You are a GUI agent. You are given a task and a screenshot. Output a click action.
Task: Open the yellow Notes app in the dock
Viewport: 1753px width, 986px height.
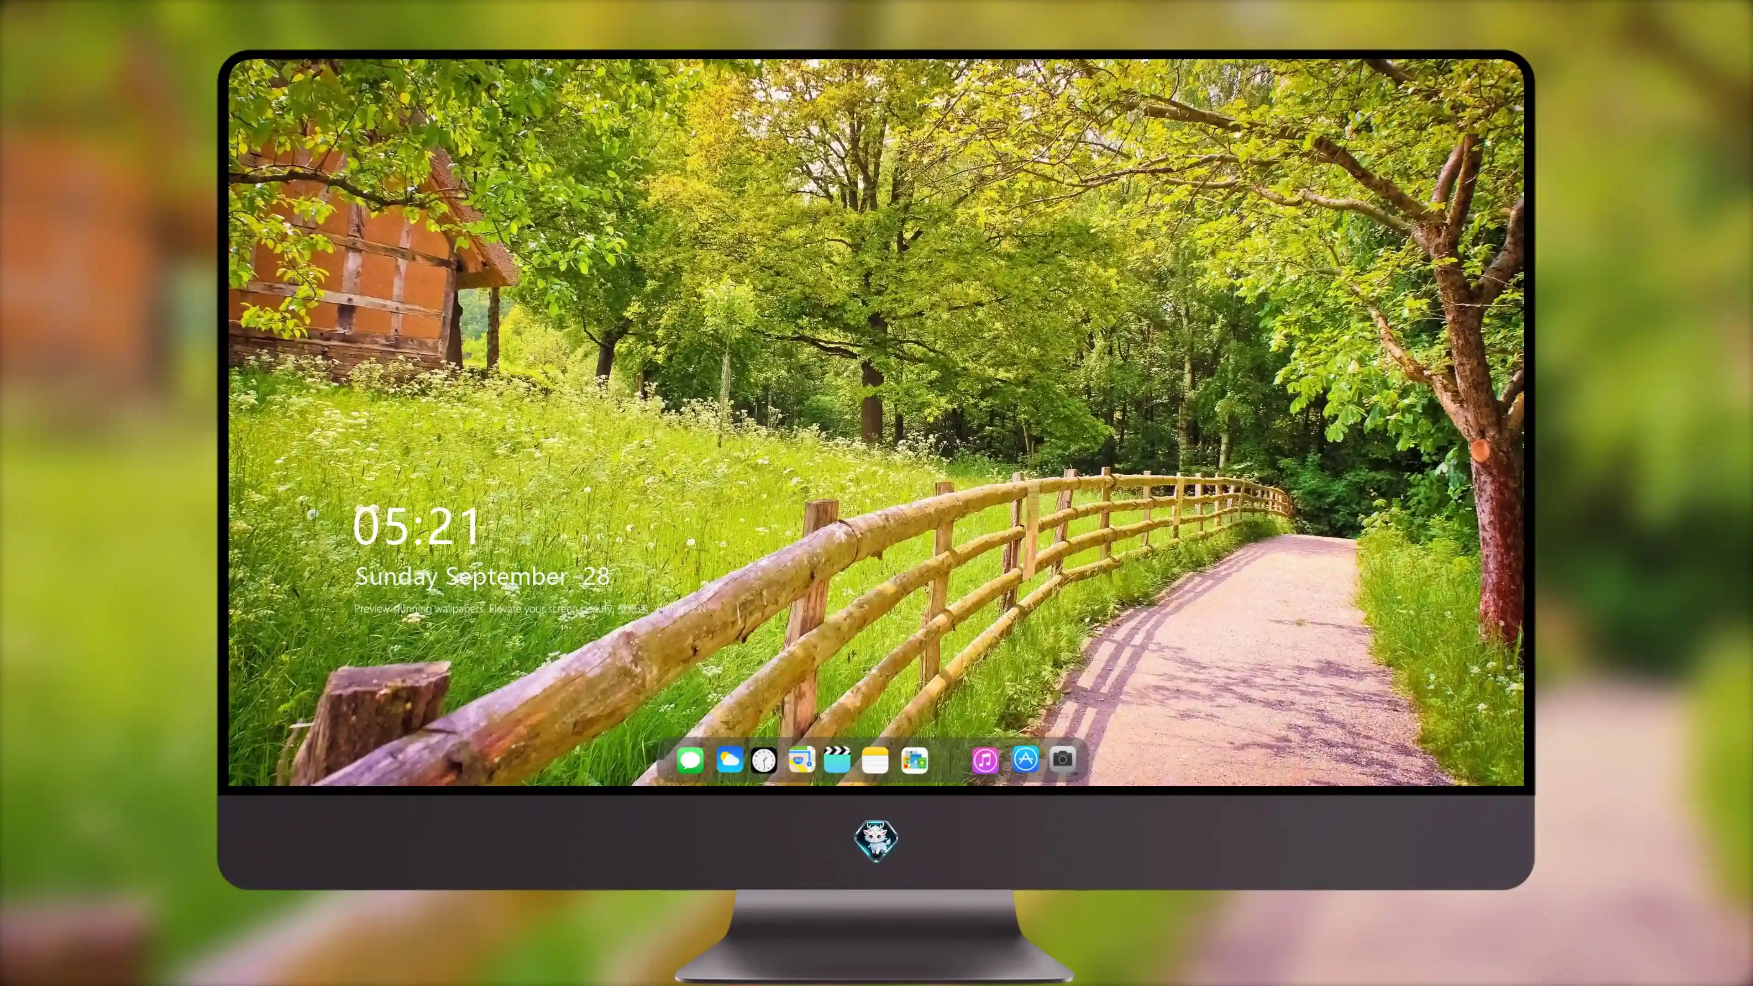pyautogui.click(x=875, y=760)
